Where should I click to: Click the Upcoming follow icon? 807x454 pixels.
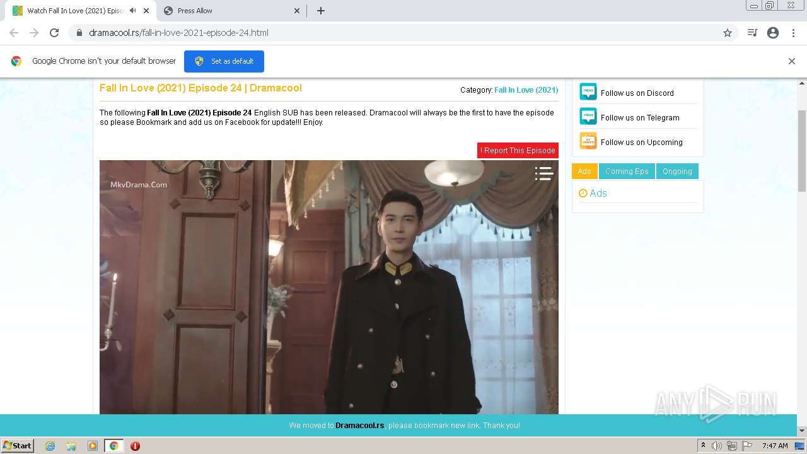[x=588, y=141]
